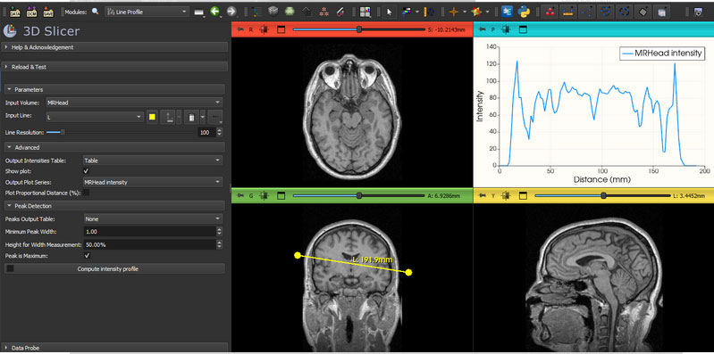Open the Transforms module icon
Viewport: 714px width, 354px height.
click(307, 12)
